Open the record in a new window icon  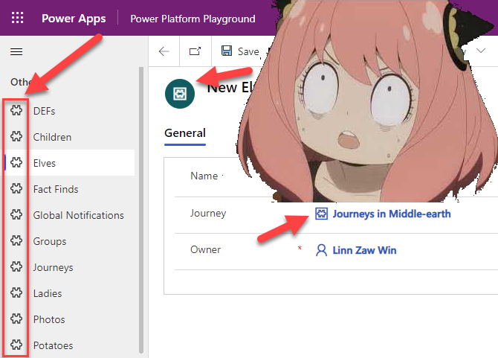point(195,51)
